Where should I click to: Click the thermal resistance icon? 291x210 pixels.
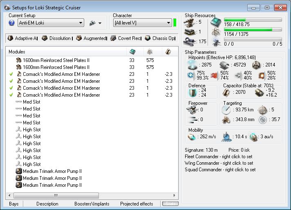(x=214, y=75)
